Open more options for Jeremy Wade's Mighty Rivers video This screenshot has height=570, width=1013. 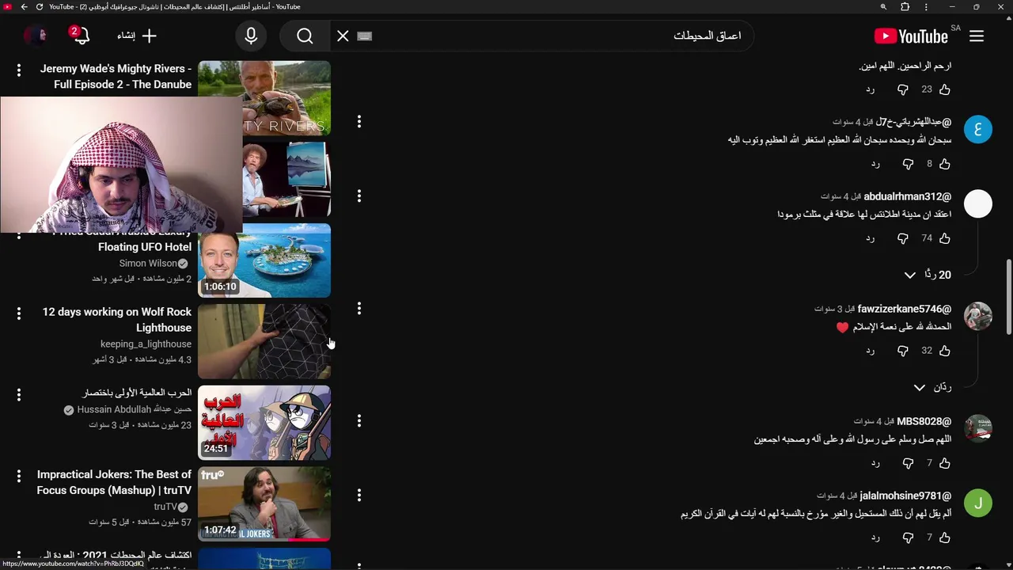point(19,71)
